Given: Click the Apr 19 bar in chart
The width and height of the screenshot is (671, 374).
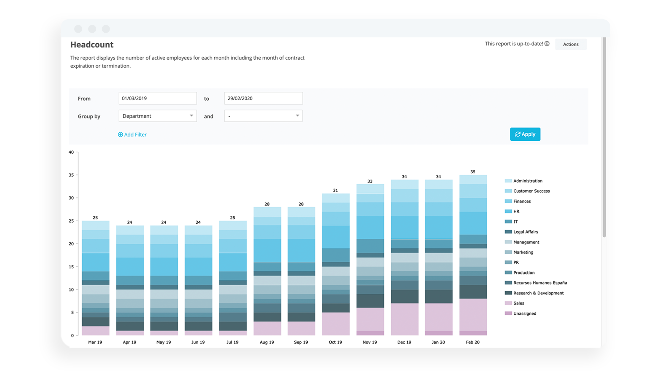Looking at the screenshot, I should point(130,280).
